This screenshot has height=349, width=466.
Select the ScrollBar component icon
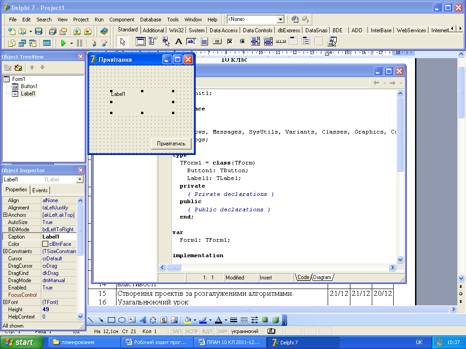point(281,41)
